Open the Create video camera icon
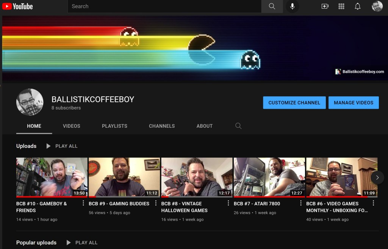This screenshot has height=249, width=388. pos(325,6)
